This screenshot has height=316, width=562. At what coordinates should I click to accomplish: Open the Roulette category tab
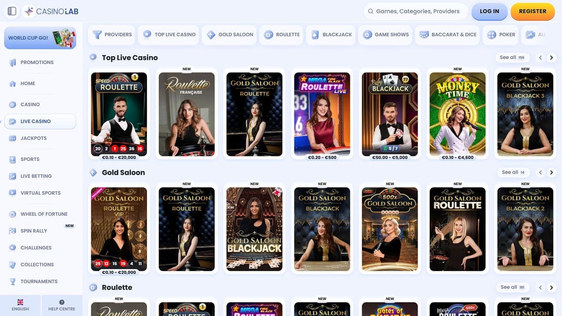(281, 35)
